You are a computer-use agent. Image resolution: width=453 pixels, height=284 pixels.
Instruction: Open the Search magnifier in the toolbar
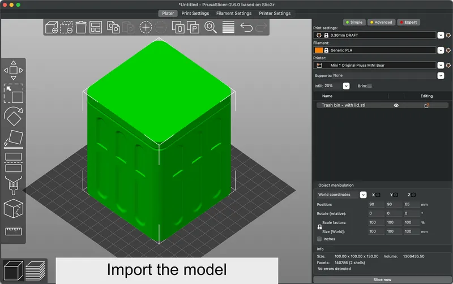point(211,27)
